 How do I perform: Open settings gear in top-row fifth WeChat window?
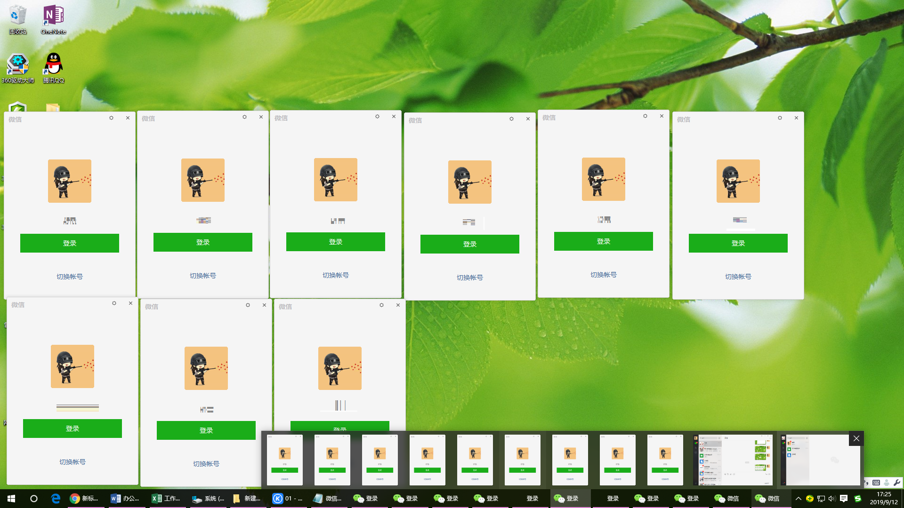[x=646, y=116]
